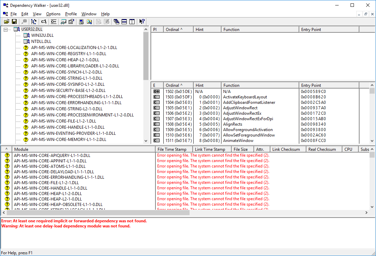376x256 pixels.
Task: Collapse the USER32.DLL tree node
Action: pos(5,29)
